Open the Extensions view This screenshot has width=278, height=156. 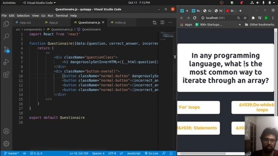coord(6,75)
